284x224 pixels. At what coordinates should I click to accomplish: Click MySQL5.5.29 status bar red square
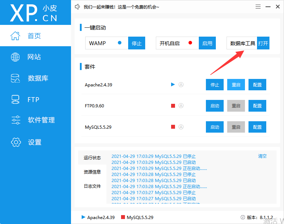coord(123,217)
